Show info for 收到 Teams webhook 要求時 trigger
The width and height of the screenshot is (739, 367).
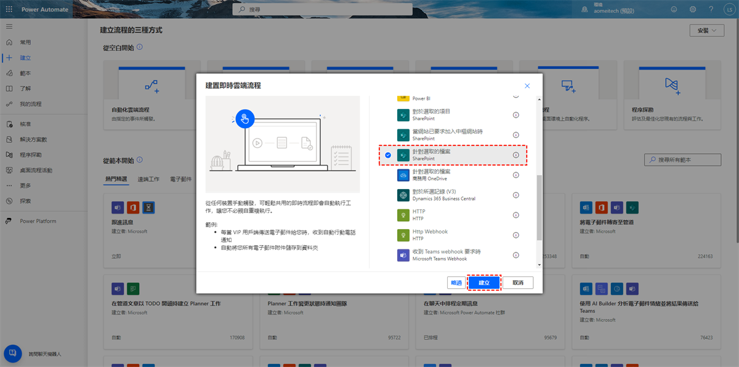(x=516, y=255)
